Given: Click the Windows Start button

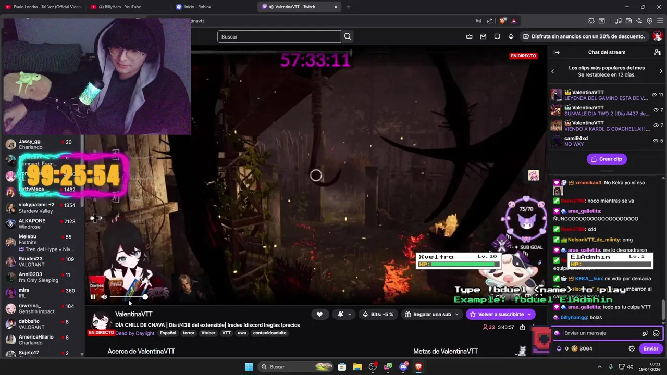Looking at the screenshot, I should pos(249,367).
